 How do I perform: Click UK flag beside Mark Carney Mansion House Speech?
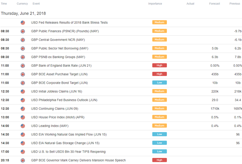point(23,160)
